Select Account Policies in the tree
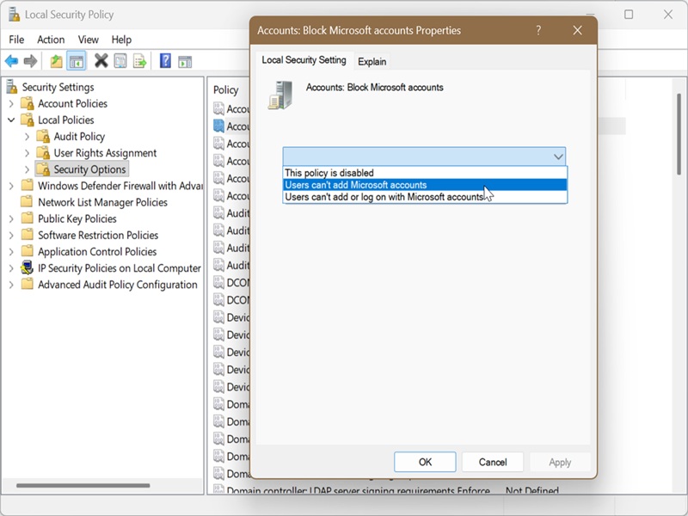This screenshot has width=688, height=516. (x=72, y=103)
